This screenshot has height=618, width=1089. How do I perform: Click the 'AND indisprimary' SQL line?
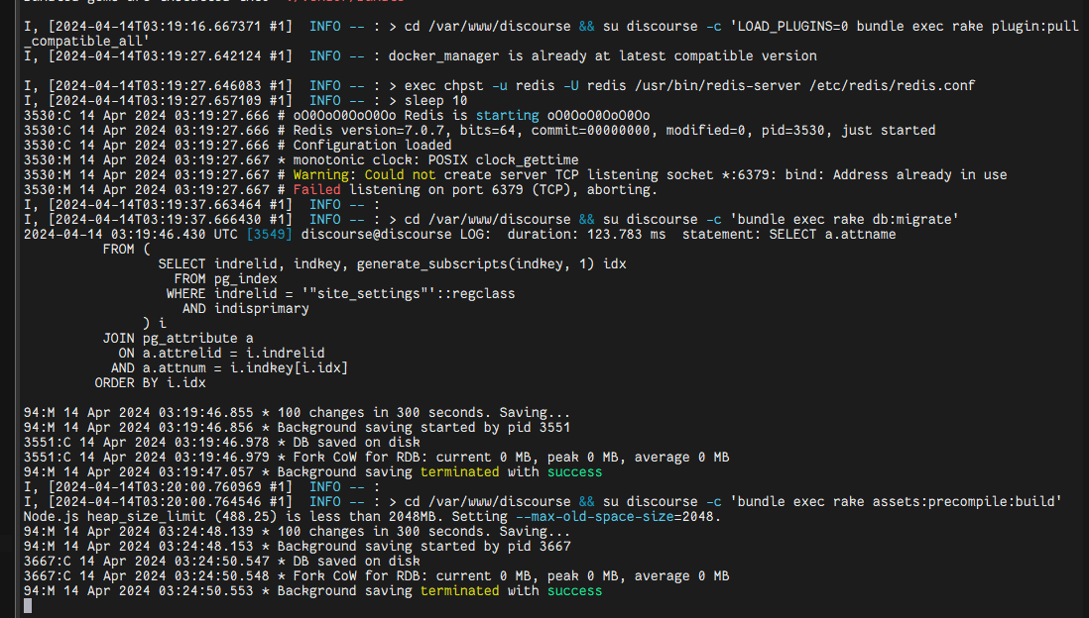[245, 309]
